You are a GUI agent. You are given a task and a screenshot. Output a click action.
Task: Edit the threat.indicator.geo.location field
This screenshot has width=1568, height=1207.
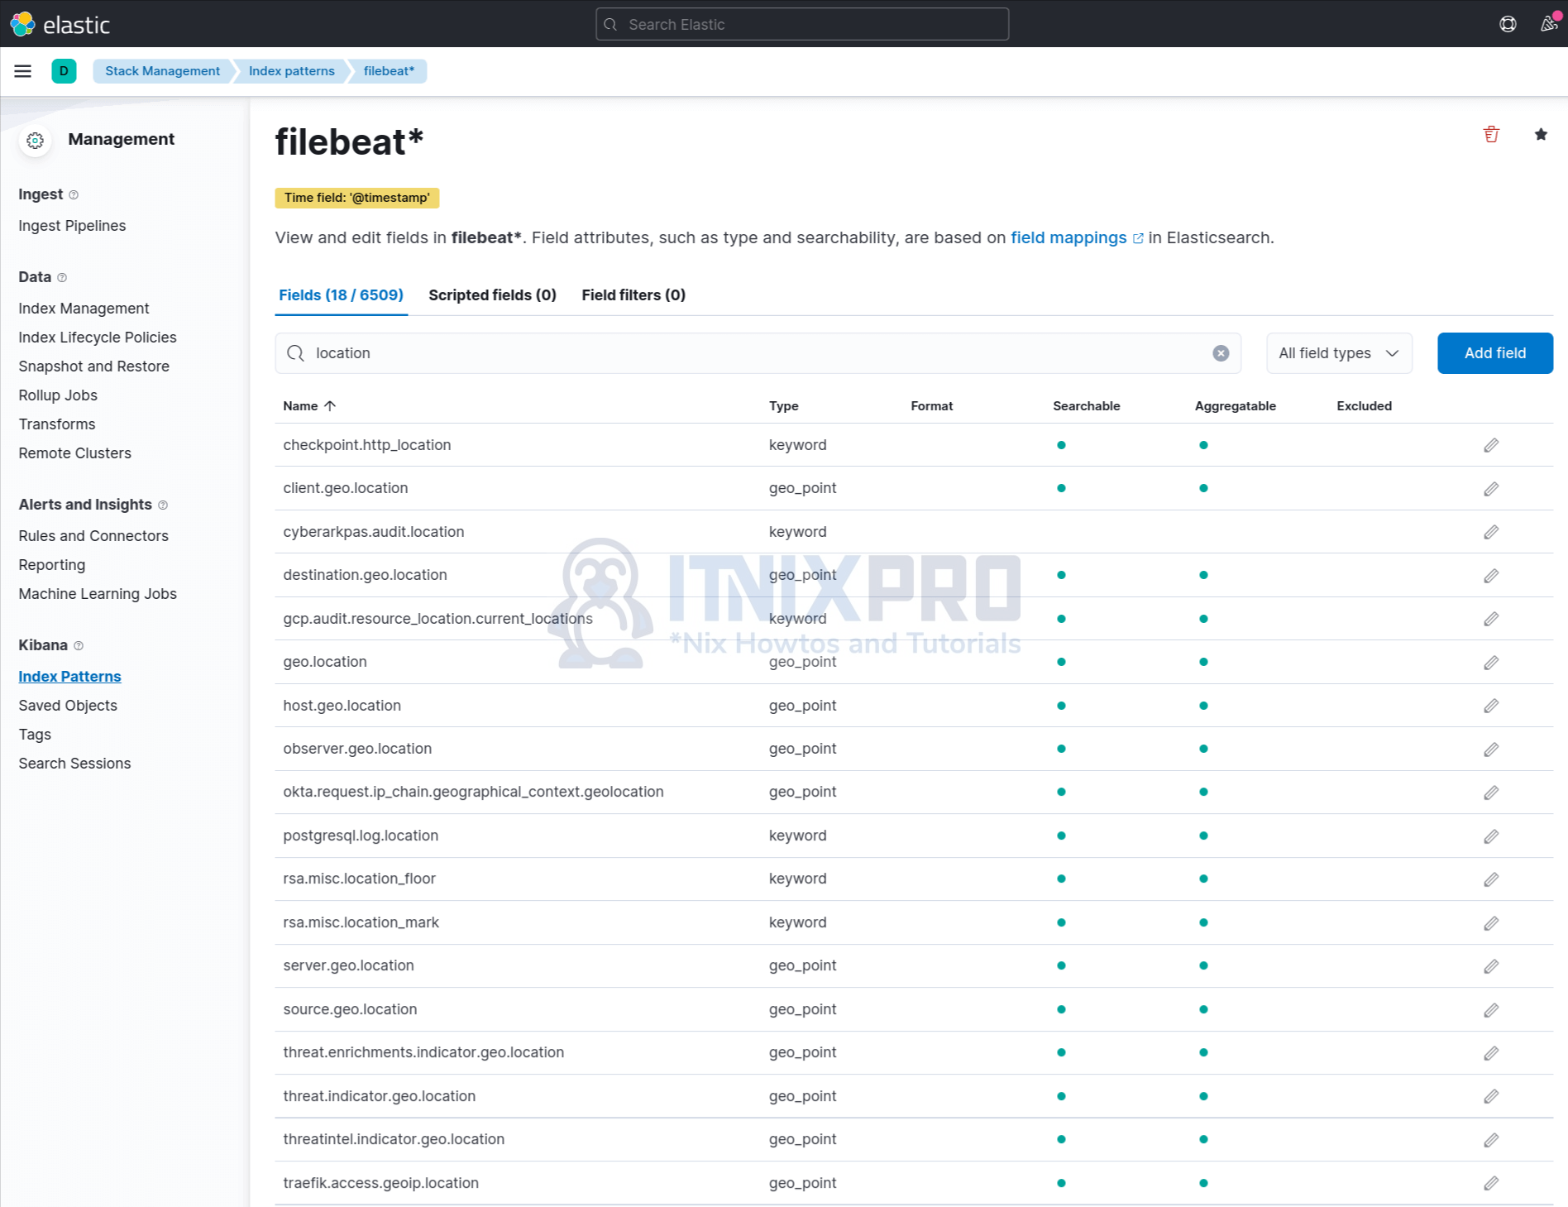point(1491,1096)
